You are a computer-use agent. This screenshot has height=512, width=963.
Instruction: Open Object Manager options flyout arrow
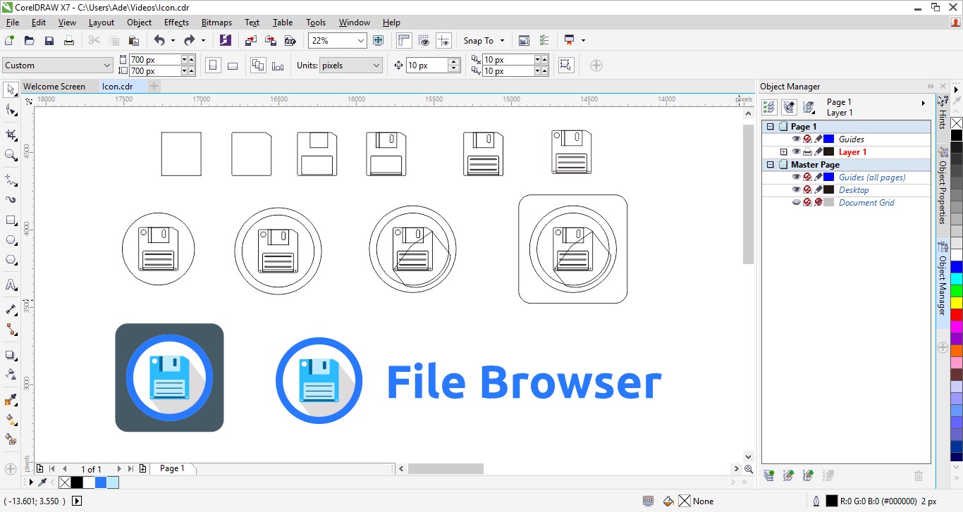point(924,103)
